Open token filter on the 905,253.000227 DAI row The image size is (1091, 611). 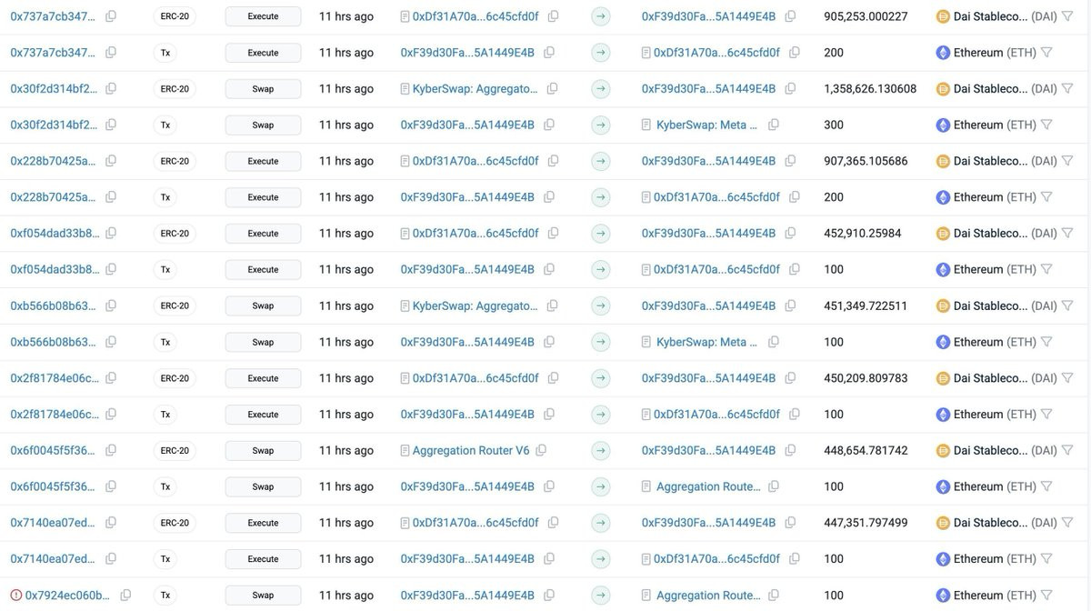point(1067,16)
